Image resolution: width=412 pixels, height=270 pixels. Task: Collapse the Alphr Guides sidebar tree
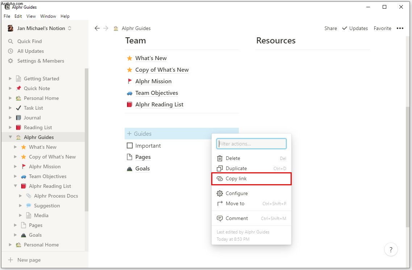(x=10, y=137)
